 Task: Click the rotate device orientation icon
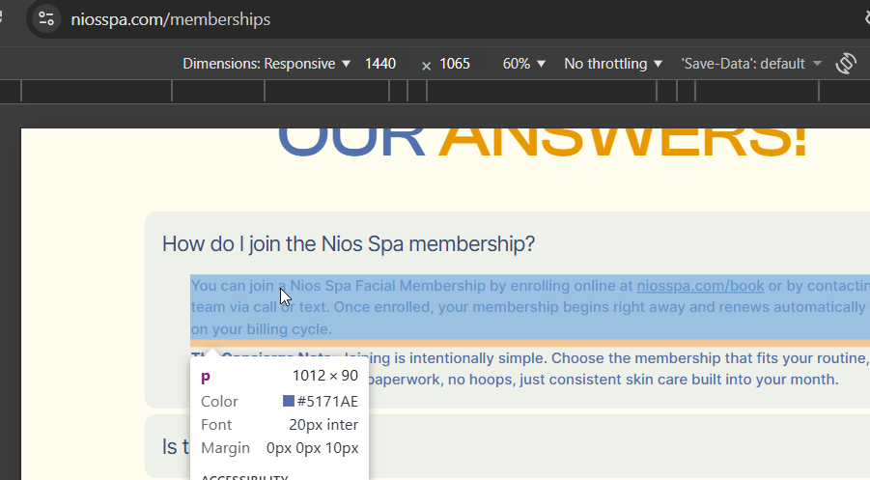846,64
